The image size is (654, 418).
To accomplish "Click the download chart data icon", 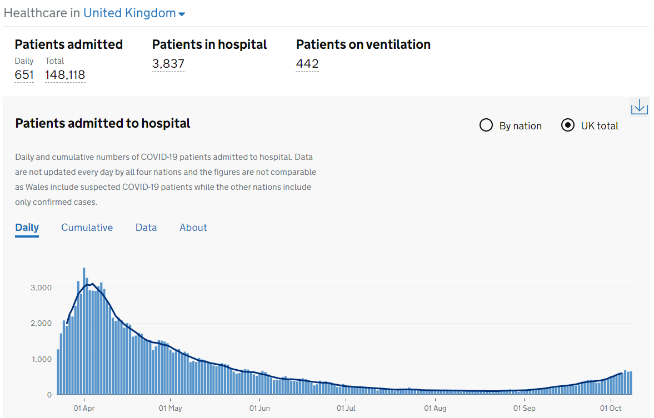I will [639, 106].
